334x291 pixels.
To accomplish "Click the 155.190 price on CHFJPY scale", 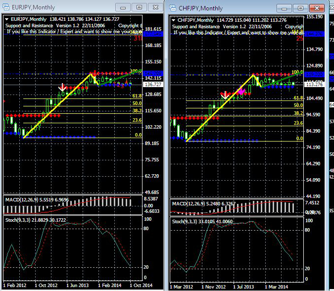I will [x=314, y=17].
